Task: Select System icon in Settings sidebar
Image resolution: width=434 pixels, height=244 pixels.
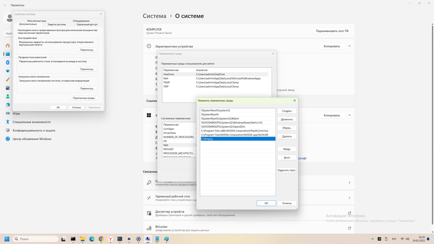Action: tap(8, 54)
